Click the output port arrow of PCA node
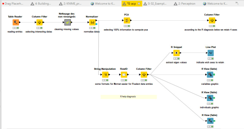244x129 pixels. click(x=131, y=20)
